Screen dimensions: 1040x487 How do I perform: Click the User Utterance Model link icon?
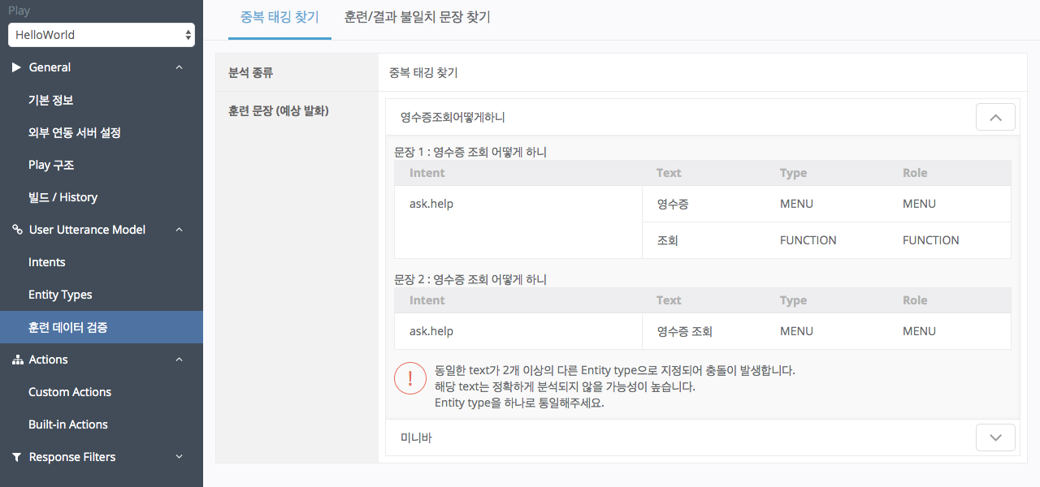(17, 230)
